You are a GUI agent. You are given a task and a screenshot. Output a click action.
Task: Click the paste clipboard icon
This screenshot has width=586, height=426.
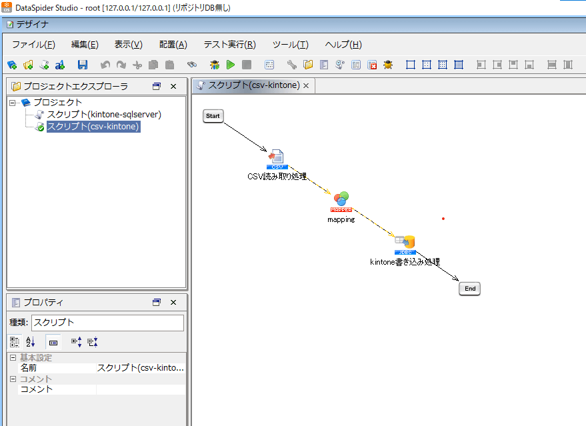click(x=170, y=65)
